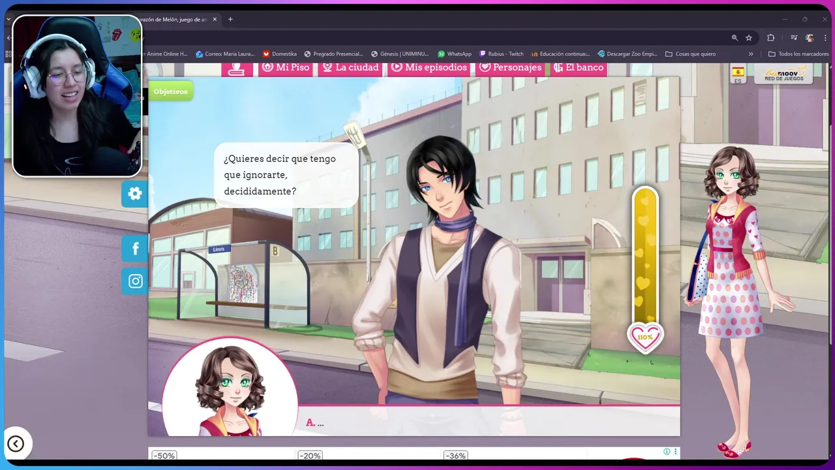Open the browser extensions puzzle icon
Image resolution: width=835 pixels, height=470 pixels.
770,38
